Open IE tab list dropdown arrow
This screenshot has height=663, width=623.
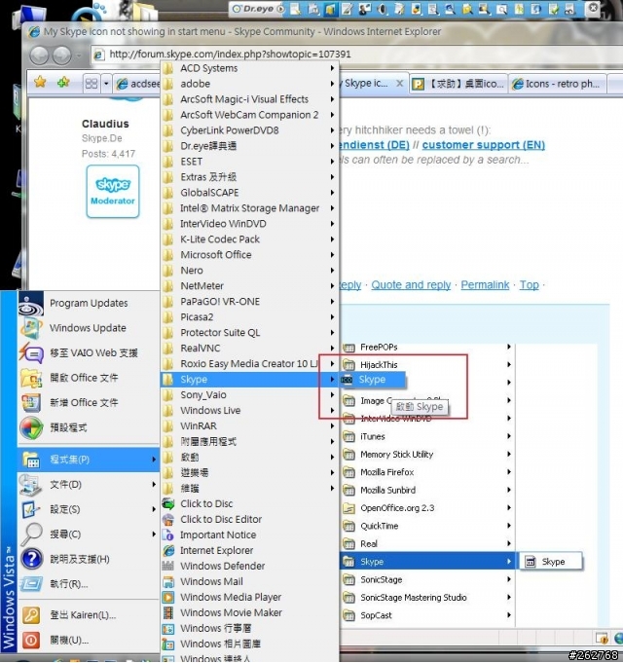(106, 84)
